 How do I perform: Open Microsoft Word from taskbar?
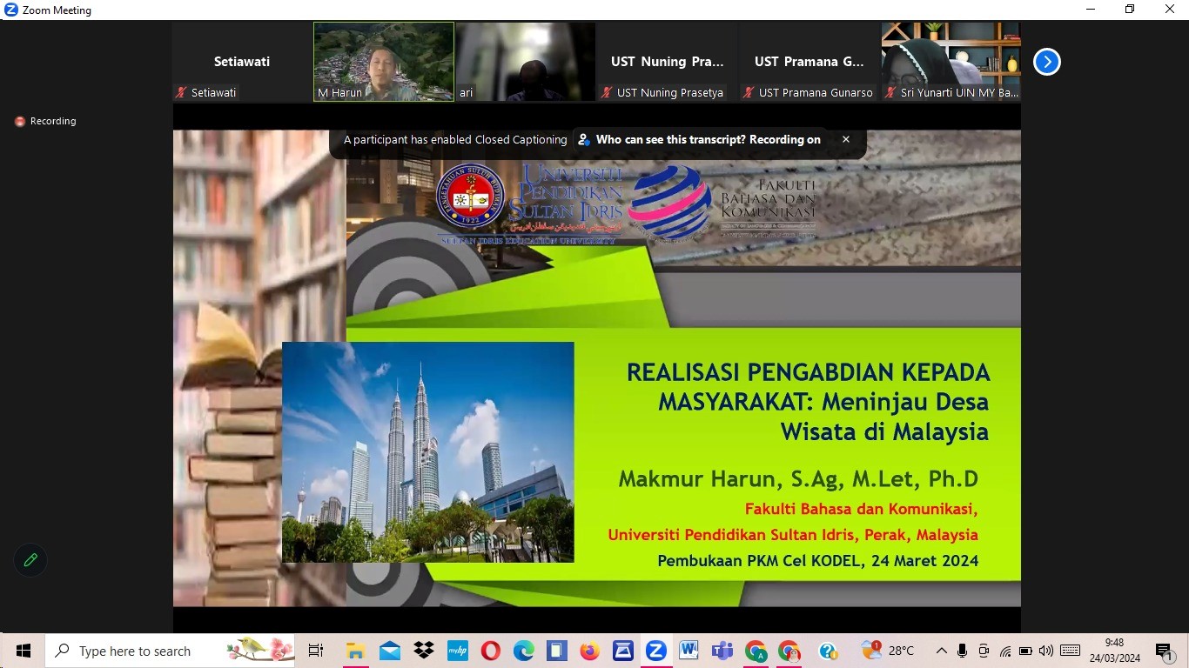(689, 651)
